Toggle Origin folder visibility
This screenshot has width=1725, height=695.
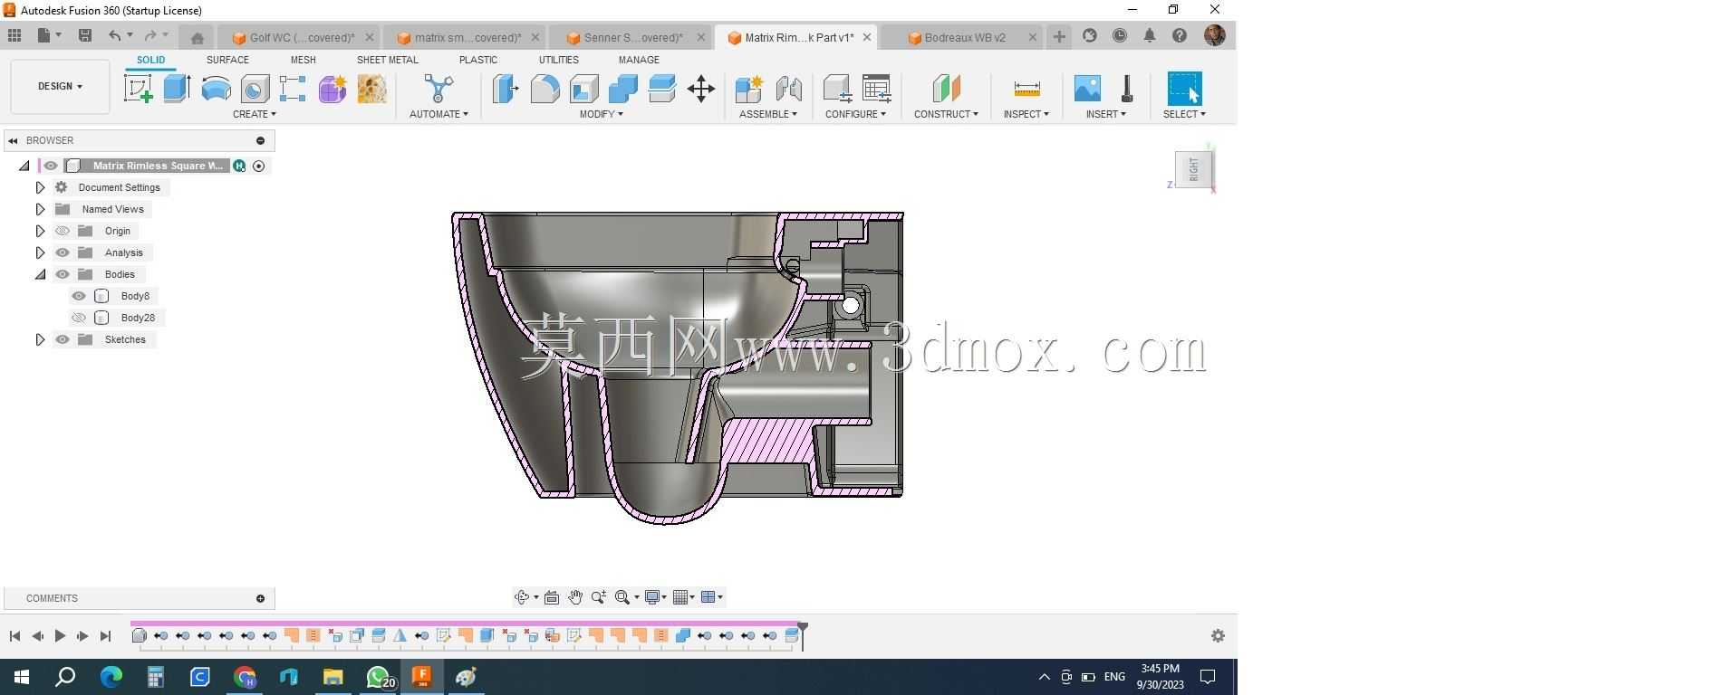[63, 231]
